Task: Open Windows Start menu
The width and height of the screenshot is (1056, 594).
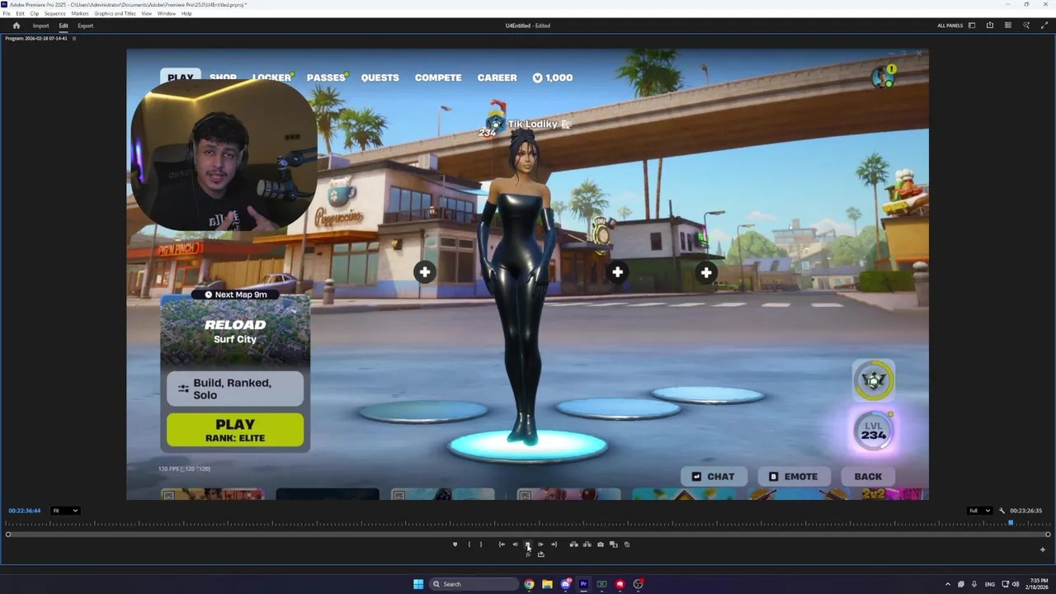Action: click(418, 584)
